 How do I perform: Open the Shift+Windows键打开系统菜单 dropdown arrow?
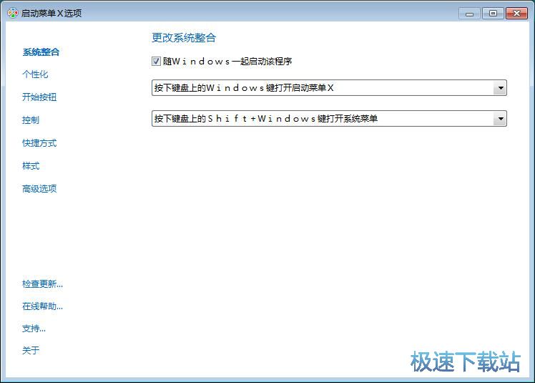pyautogui.click(x=500, y=119)
